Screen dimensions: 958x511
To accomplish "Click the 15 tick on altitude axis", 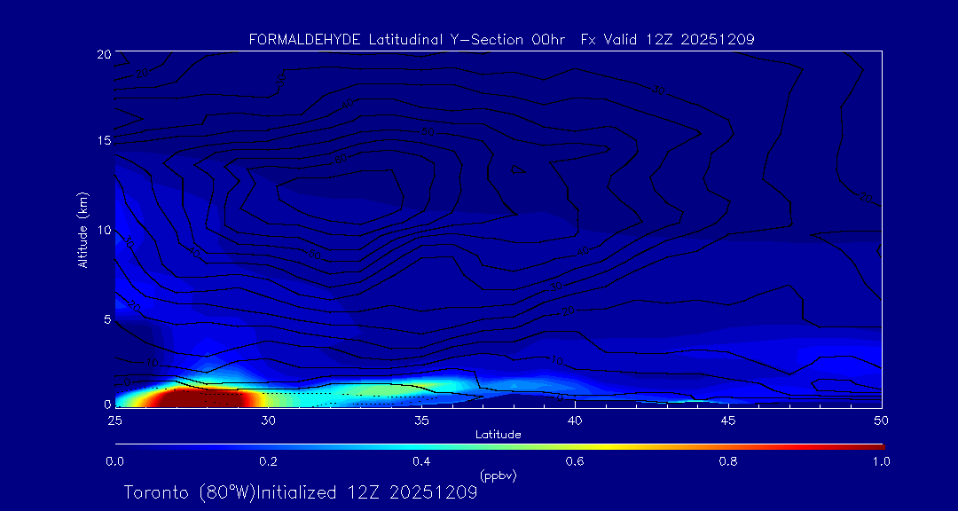I will [x=103, y=141].
